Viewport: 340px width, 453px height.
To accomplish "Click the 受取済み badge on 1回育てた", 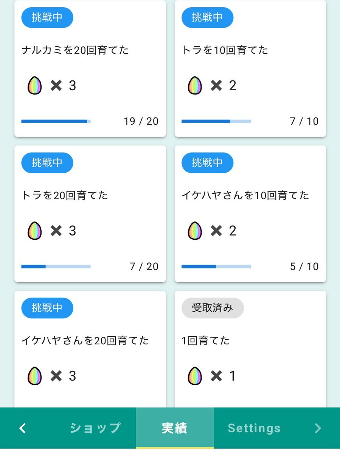I will (x=213, y=308).
